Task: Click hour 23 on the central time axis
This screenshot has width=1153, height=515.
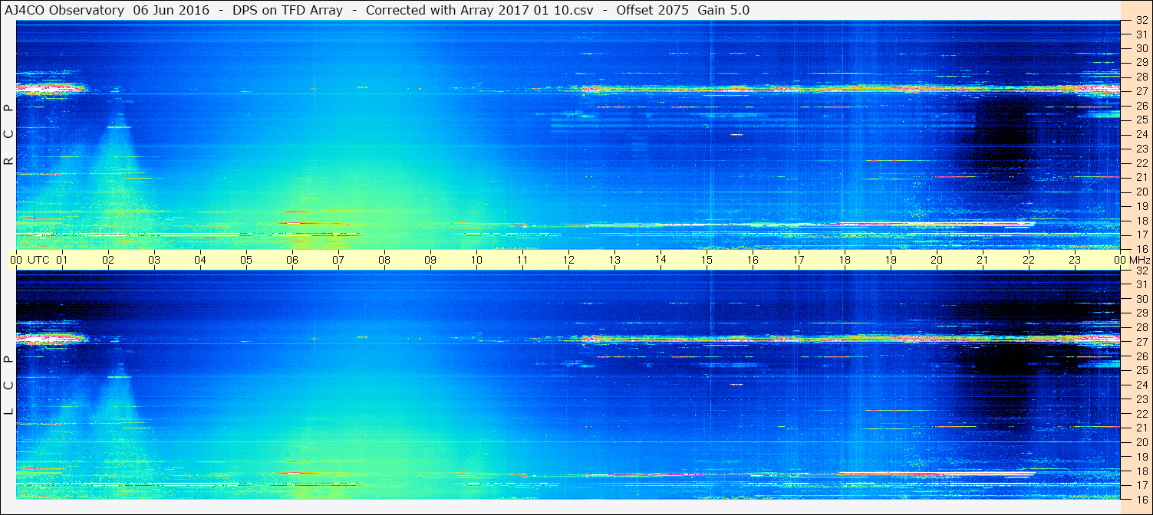Action: [x=1075, y=260]
